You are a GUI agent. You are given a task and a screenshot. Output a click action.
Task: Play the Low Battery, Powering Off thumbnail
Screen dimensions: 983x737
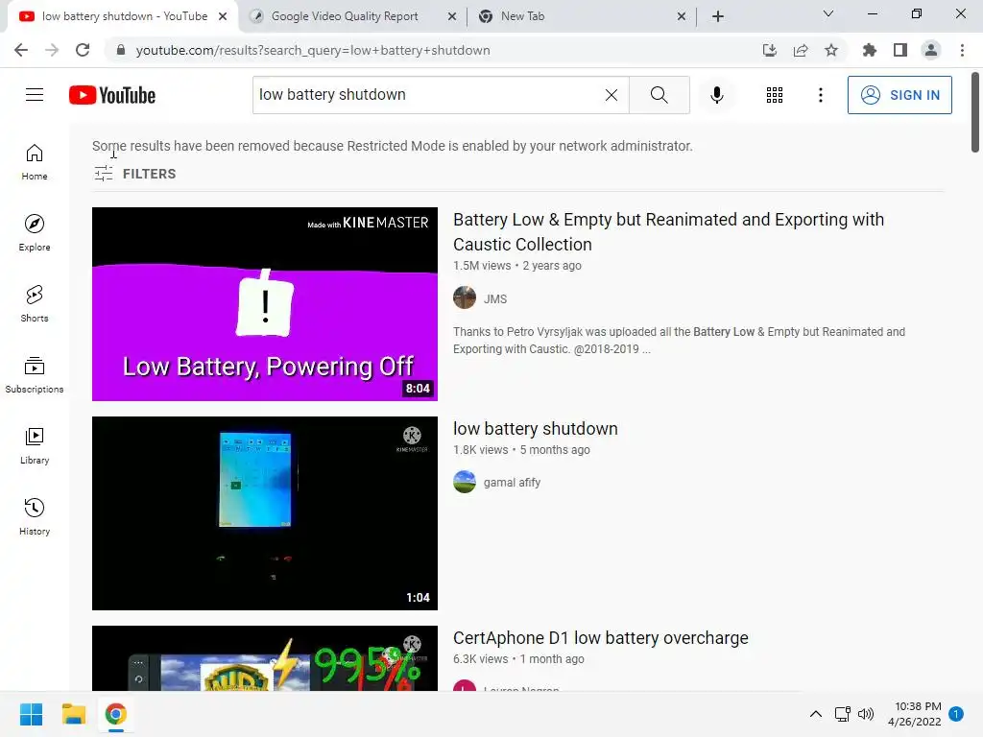click(x=265, y=304)
